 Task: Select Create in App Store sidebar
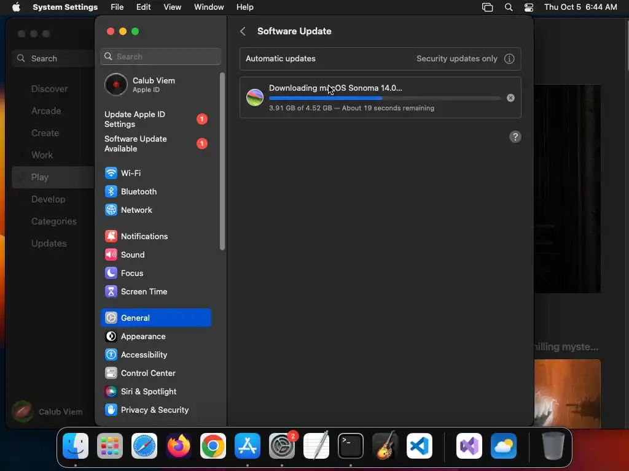coord(45,133)
